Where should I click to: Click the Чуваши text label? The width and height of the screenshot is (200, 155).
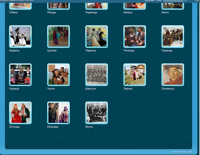14,88
